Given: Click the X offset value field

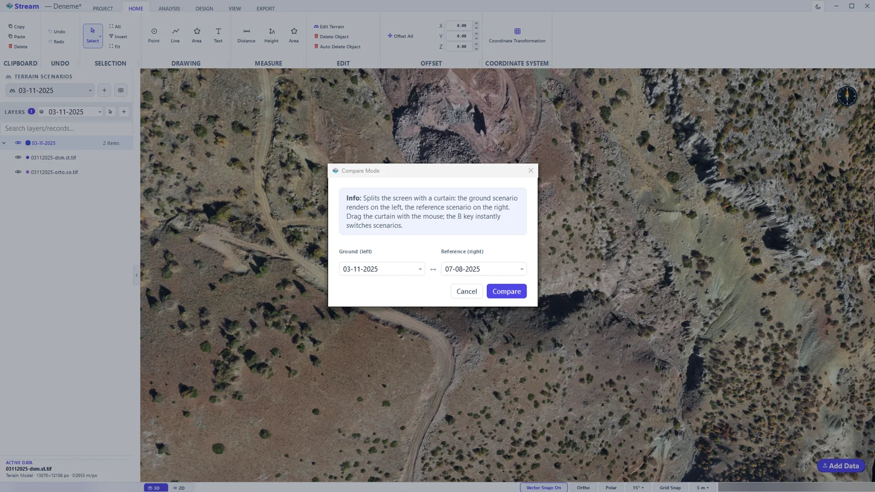Looking at the screenshot, I should (x=459, y=26).
